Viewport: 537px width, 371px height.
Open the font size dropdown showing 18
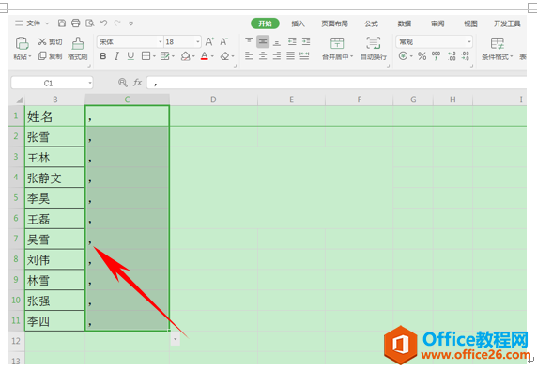(197, 41)
